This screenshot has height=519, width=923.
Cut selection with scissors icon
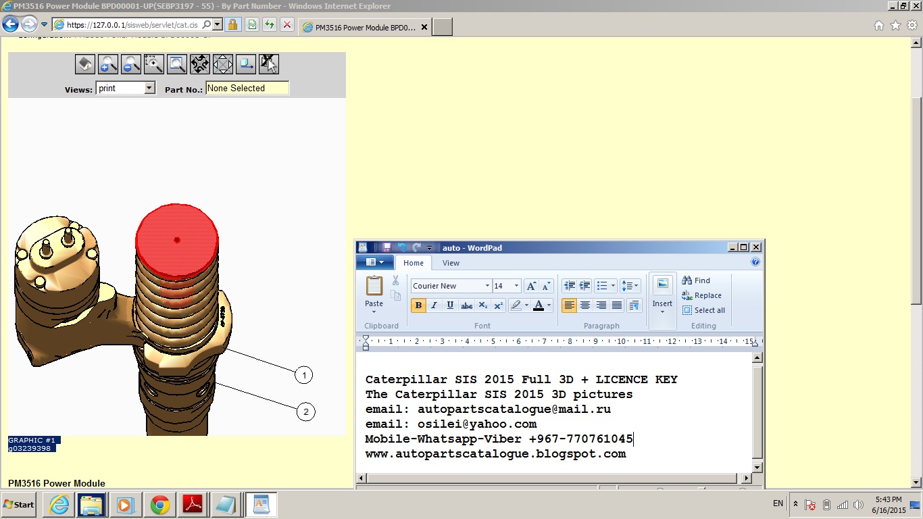(396, 280)
